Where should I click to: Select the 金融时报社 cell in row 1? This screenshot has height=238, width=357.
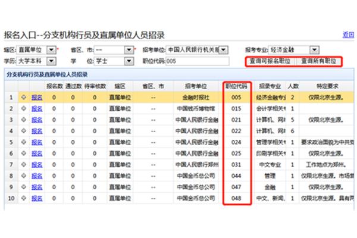coord(196,98)
